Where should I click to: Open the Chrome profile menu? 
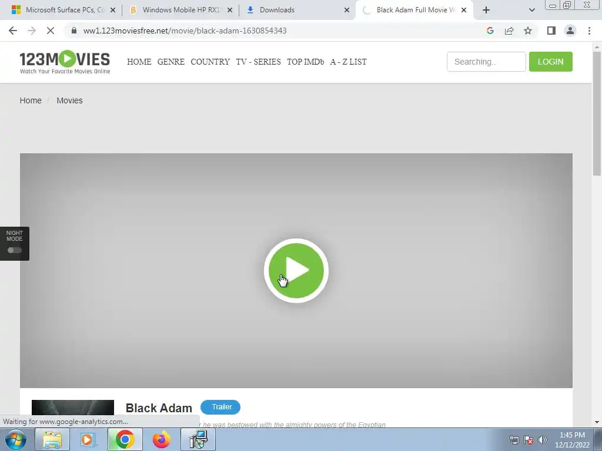tap(570, 31)
